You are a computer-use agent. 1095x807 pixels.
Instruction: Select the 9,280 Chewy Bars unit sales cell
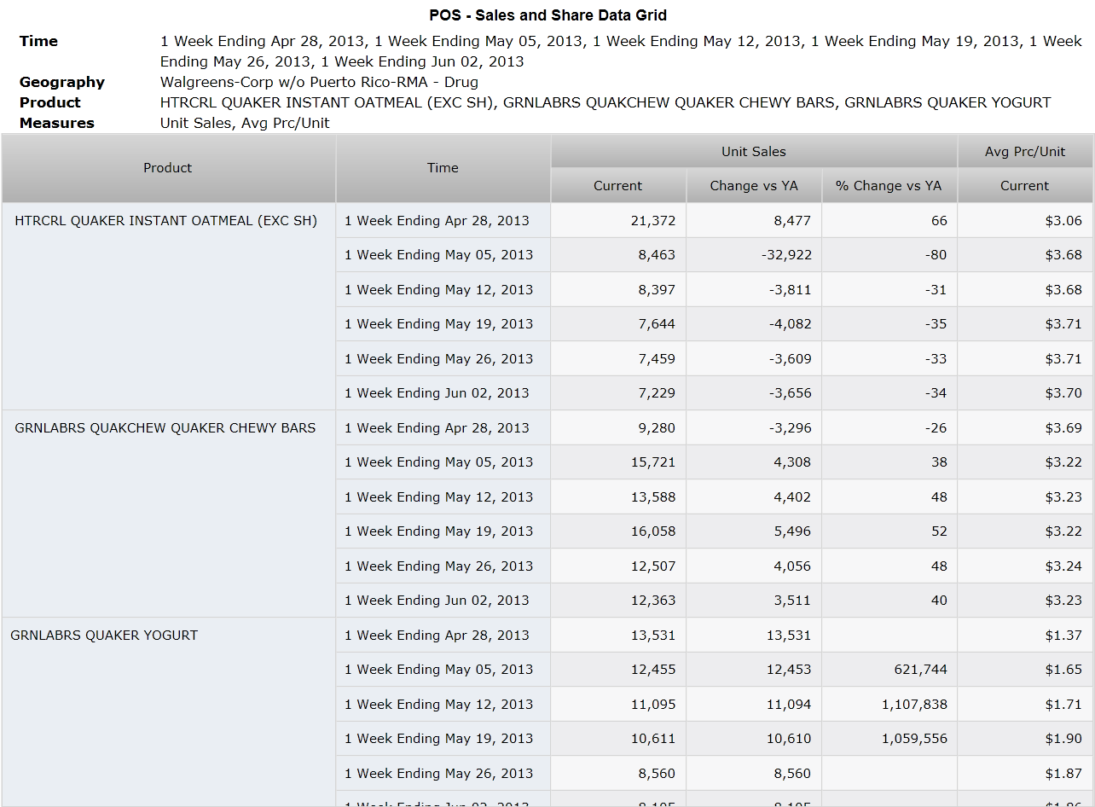pos(618,427)
